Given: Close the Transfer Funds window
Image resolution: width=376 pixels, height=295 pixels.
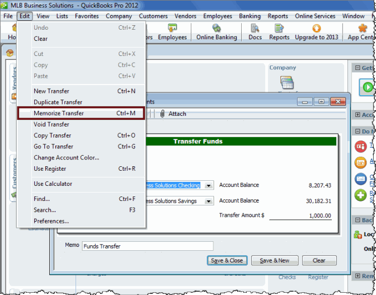Looking at the screenshot, I should [x=338, y=102].
